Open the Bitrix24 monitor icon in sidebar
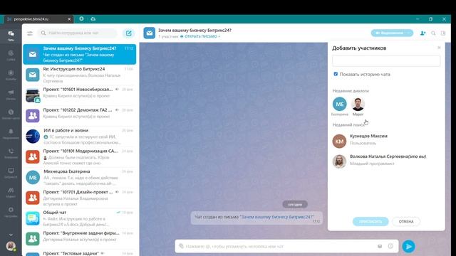This screenshot has height=256, width=456. pos(11,173)
